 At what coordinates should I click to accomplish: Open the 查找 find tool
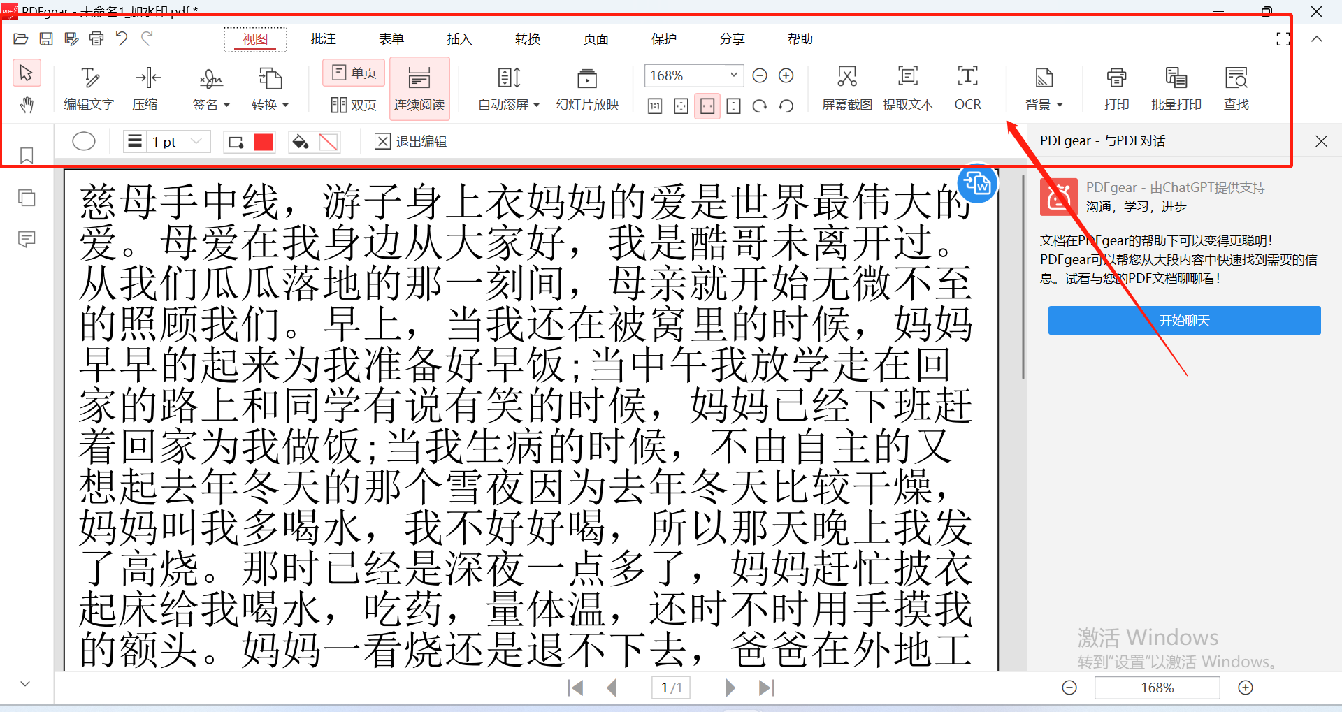click(x=1236, y=89)
